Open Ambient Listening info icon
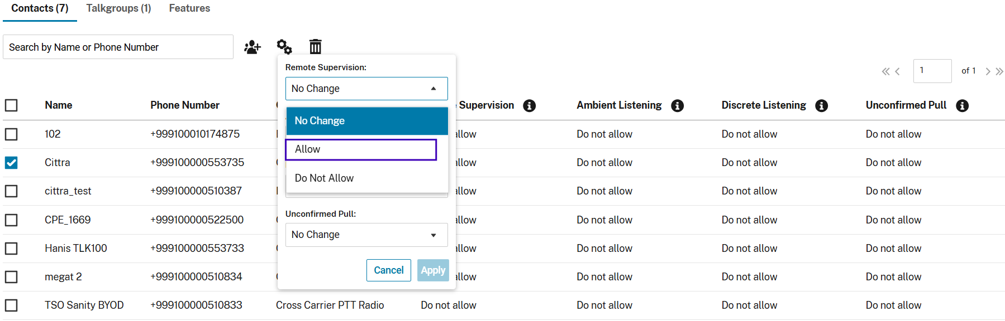 [x=678, y=105]
